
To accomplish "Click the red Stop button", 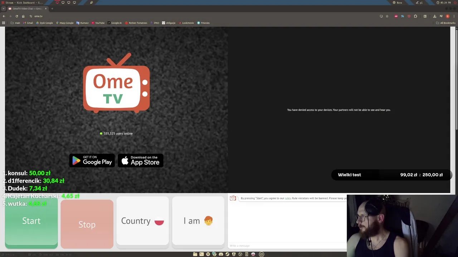I will [x=87, y=224].
